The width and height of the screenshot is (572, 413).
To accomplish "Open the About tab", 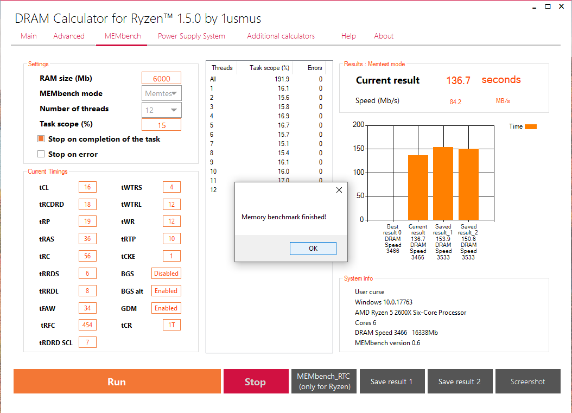I will pos(384,36).
